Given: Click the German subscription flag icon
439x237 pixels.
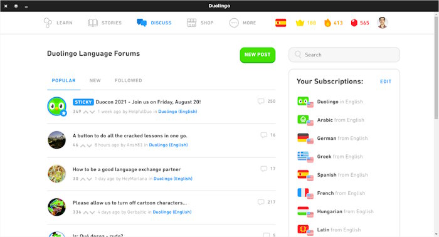Looking at the screenshot, I should tap(305, 139).
